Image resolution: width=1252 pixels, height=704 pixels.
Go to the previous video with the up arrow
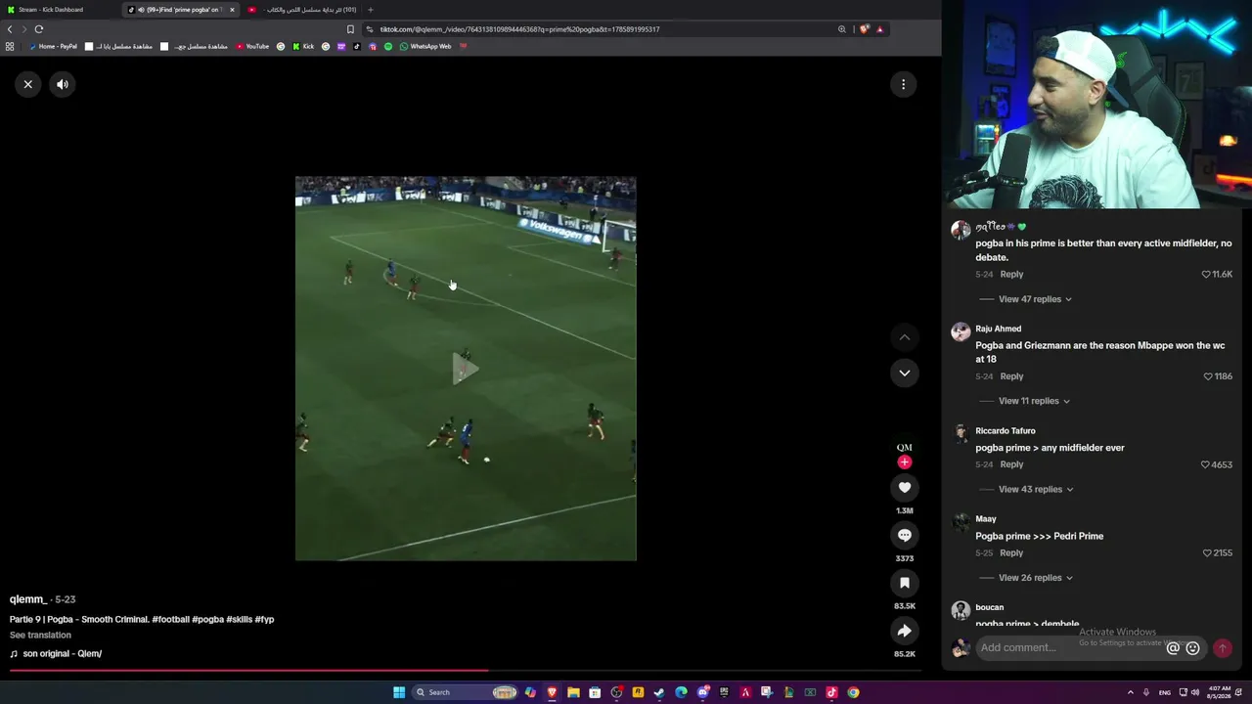point(905,337)
